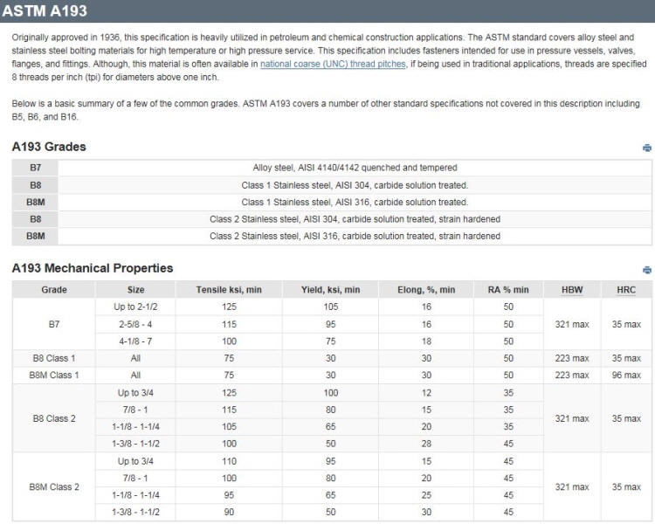Click '35 max' HRC for B8M Class 2
The width and height of the screenshot is (655, 524).
point(626,487)
